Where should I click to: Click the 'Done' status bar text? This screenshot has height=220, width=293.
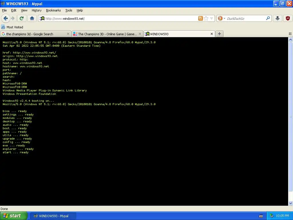click(x=4, y=209)
